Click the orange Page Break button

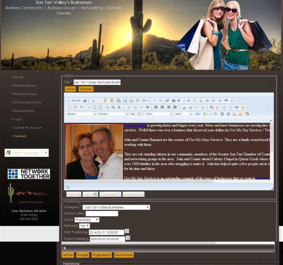(102, 255)
